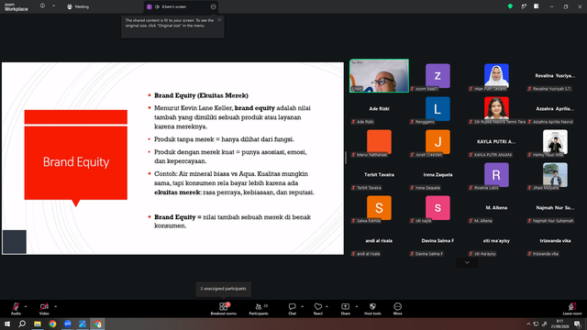Select the iLham's screen tab
This screenshot has width=587, height=330.
[x=174, y=6]
